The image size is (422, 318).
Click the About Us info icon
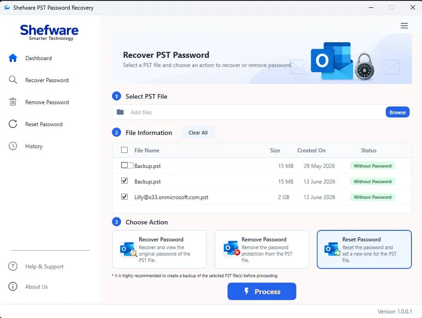(13, 286)
